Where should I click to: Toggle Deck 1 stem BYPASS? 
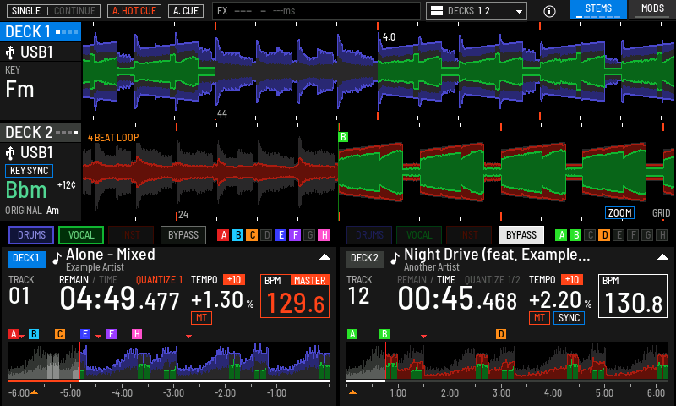click(x=183, y=235)
